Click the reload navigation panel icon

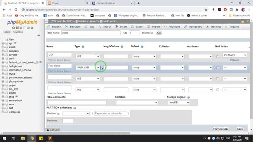[x=32, y=28]
